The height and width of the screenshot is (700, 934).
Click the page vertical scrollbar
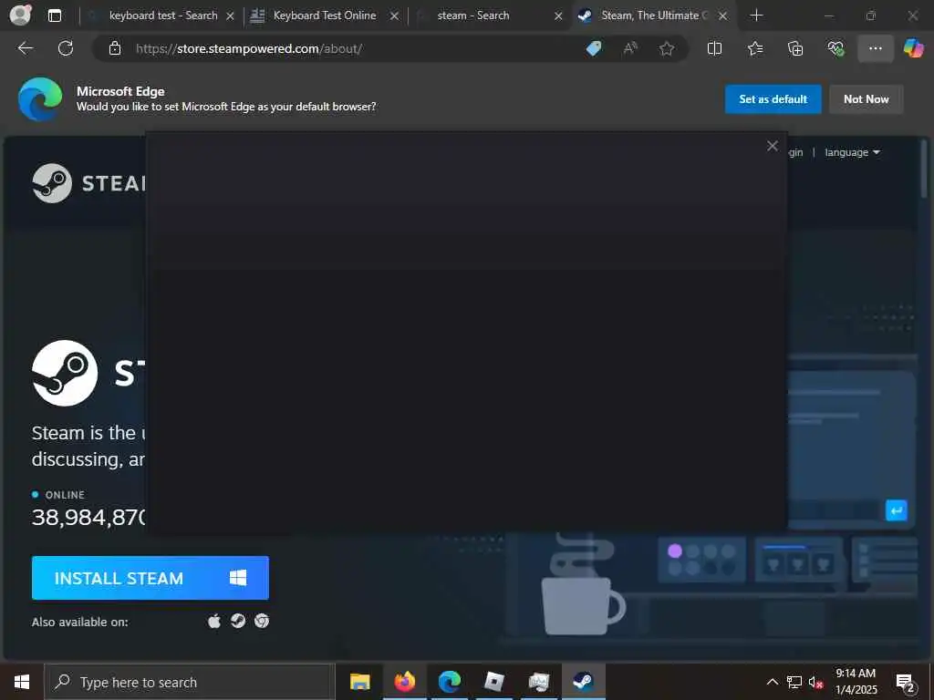(924, 169)
